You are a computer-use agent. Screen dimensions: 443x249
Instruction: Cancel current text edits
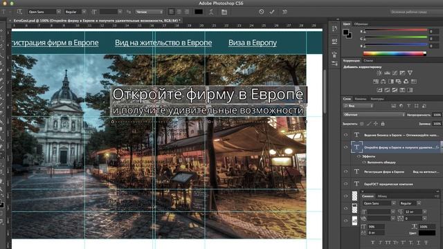pyautogui.click(x=262, y=12)
